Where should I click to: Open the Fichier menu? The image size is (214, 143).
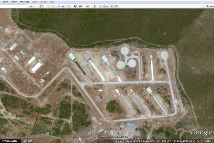pyautogui.click(x=5, y=2)
